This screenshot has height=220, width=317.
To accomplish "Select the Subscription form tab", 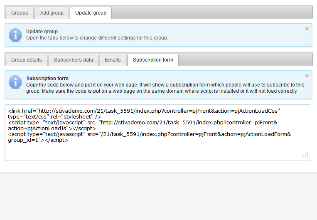I will (x=153, y=60).
